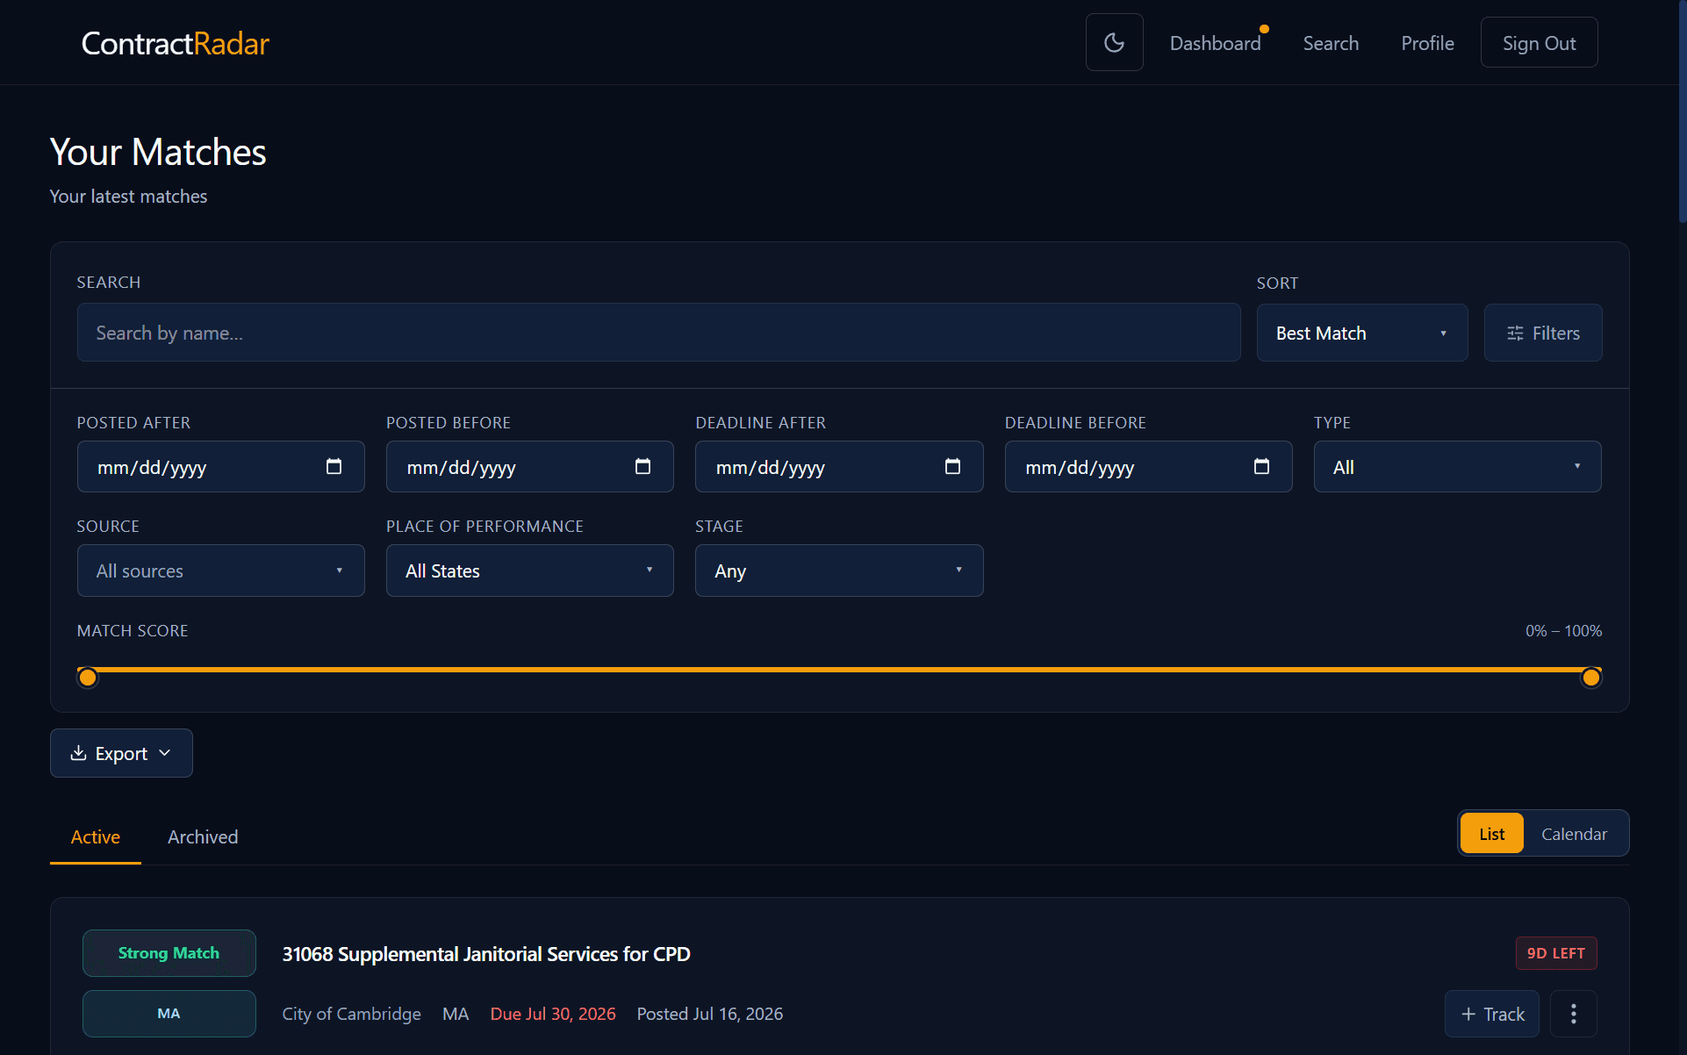Open 31068 Supplemental Janitorial Services listing

486,954
